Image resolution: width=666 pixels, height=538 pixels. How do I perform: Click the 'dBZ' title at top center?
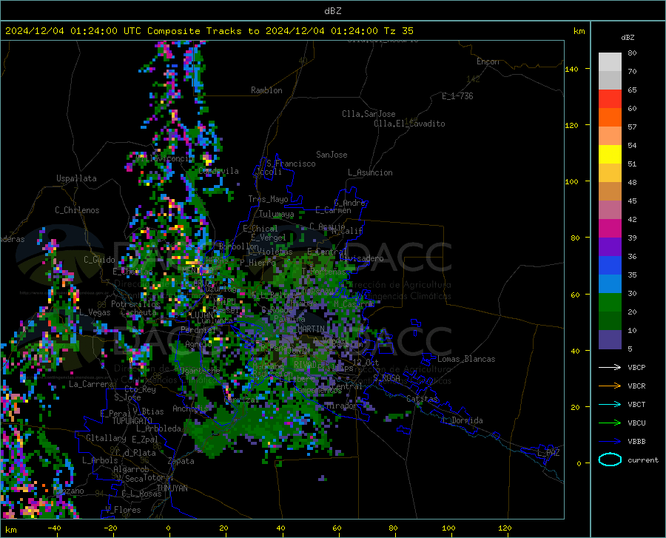[x=332, y=11]
